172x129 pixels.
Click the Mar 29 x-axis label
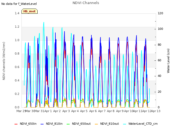coord(21,111)
